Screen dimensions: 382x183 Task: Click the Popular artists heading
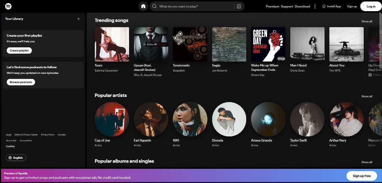(x=110, y=95)
